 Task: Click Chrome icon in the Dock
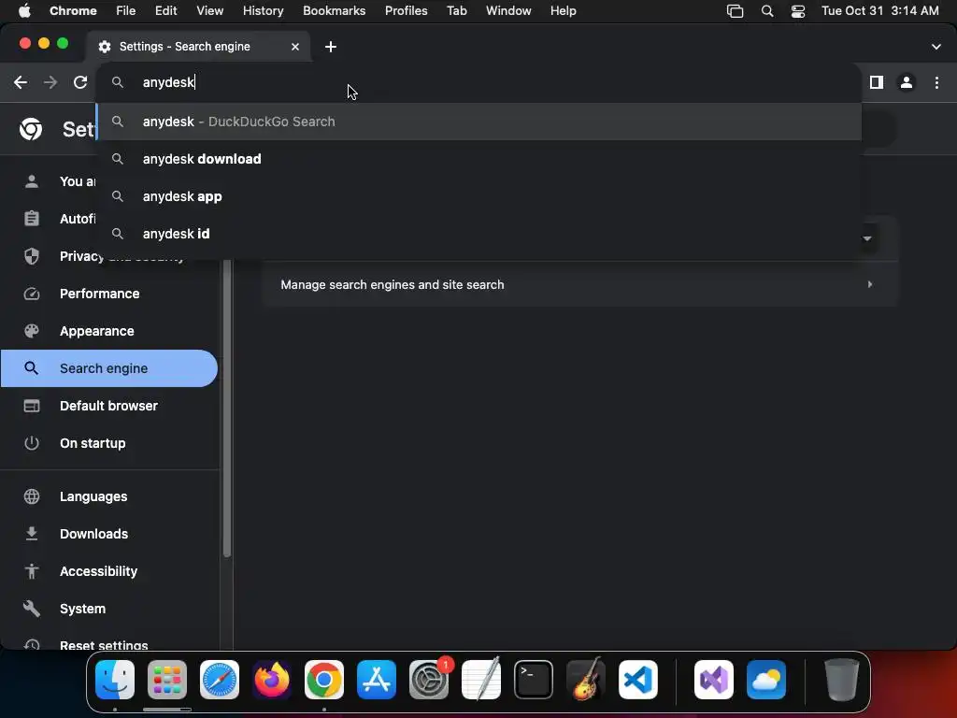click(324, 680)
